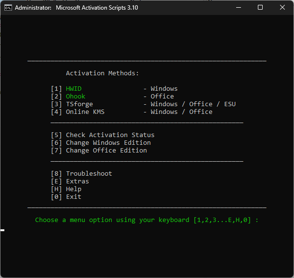The height and width of the screenshot is (278, 294).
Task: Maximize the Microsoft Activation Scripts window
Action: coord(260,8)
